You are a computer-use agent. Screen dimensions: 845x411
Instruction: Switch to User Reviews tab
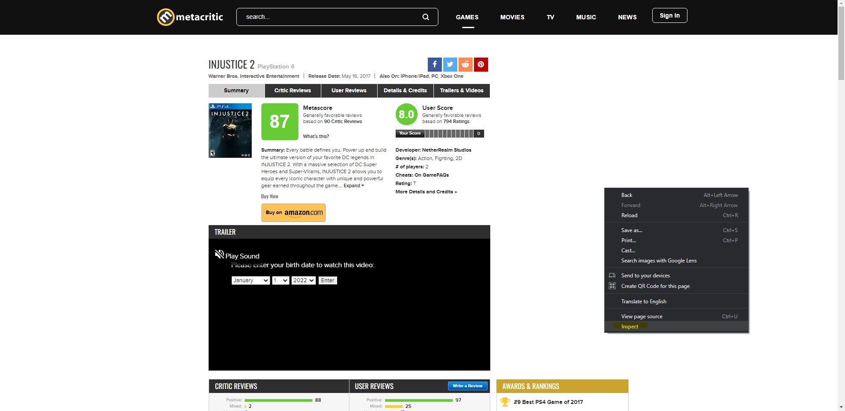(x=349, y=91)
